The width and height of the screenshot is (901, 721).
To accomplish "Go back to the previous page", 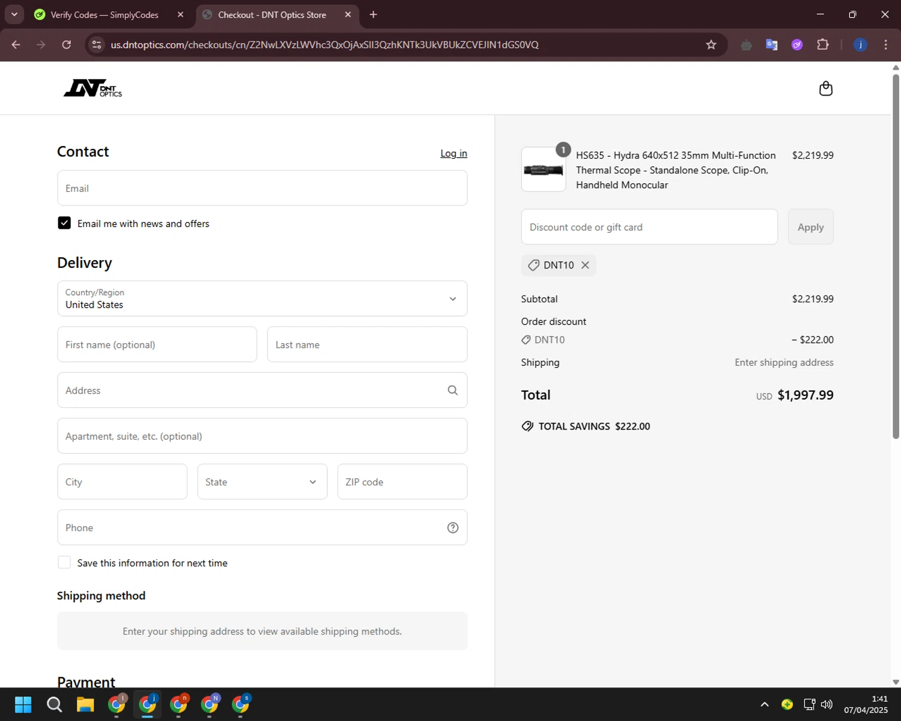I will click(x=16, y=44).
